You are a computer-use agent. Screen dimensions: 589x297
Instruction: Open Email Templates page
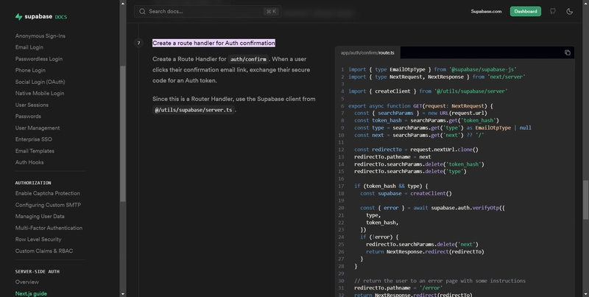pos(35,151)
